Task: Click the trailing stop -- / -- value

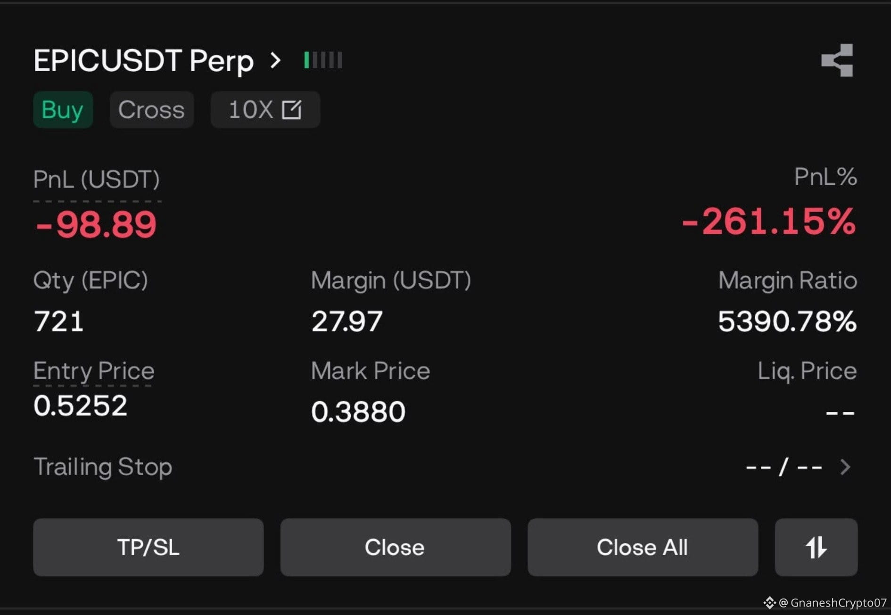Action: point(784,467)
